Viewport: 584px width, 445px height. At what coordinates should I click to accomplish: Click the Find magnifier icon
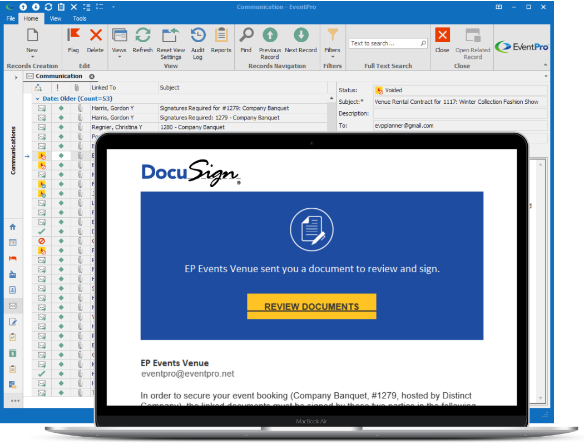246,36
